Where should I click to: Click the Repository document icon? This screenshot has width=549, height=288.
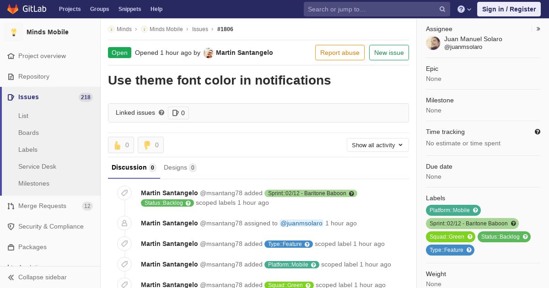[11, 76]
